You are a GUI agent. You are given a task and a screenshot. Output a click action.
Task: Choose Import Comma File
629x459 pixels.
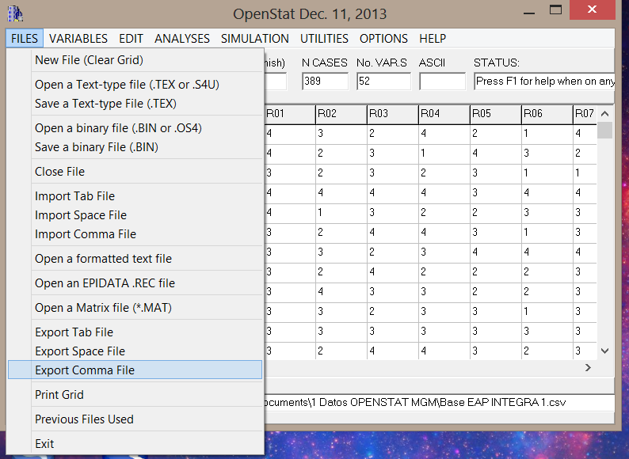coord(135,234)
